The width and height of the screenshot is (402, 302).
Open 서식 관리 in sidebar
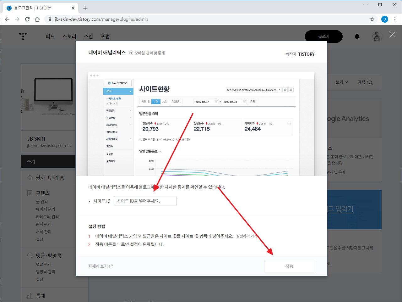coord(44,232)
